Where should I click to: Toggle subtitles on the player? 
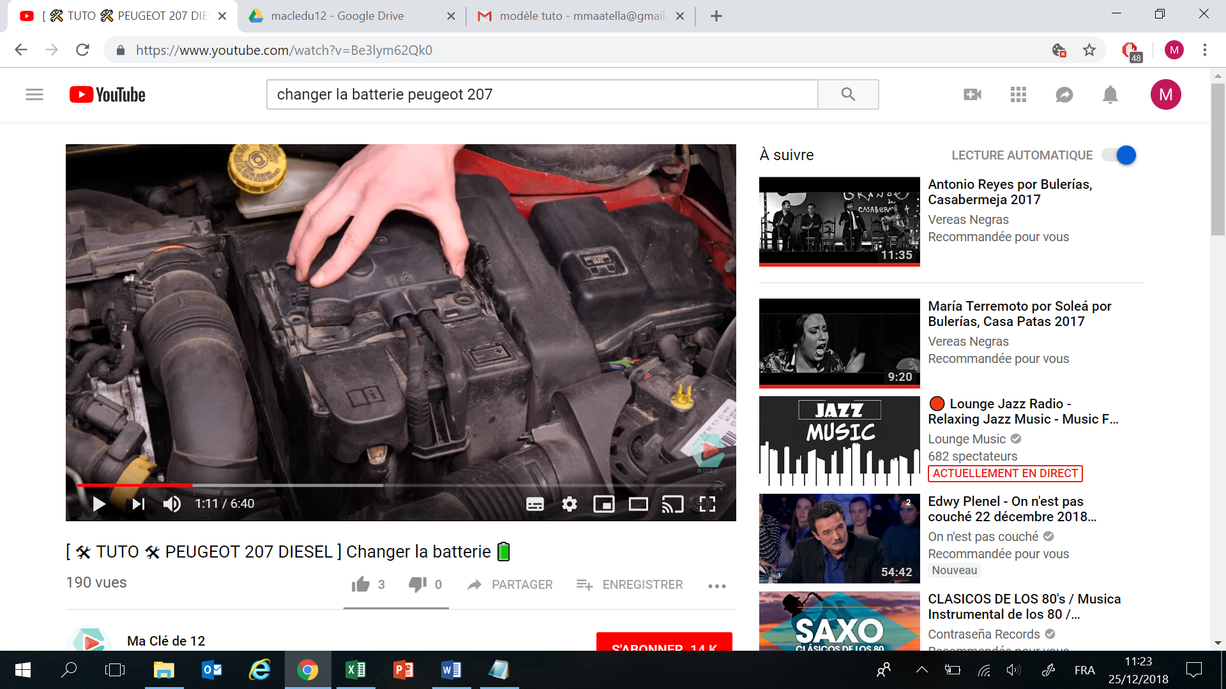pyautogui.click(x=535, y=504)
